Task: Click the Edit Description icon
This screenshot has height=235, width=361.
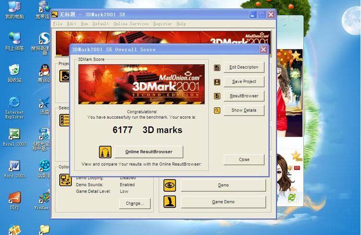Action: pos(217,68)
